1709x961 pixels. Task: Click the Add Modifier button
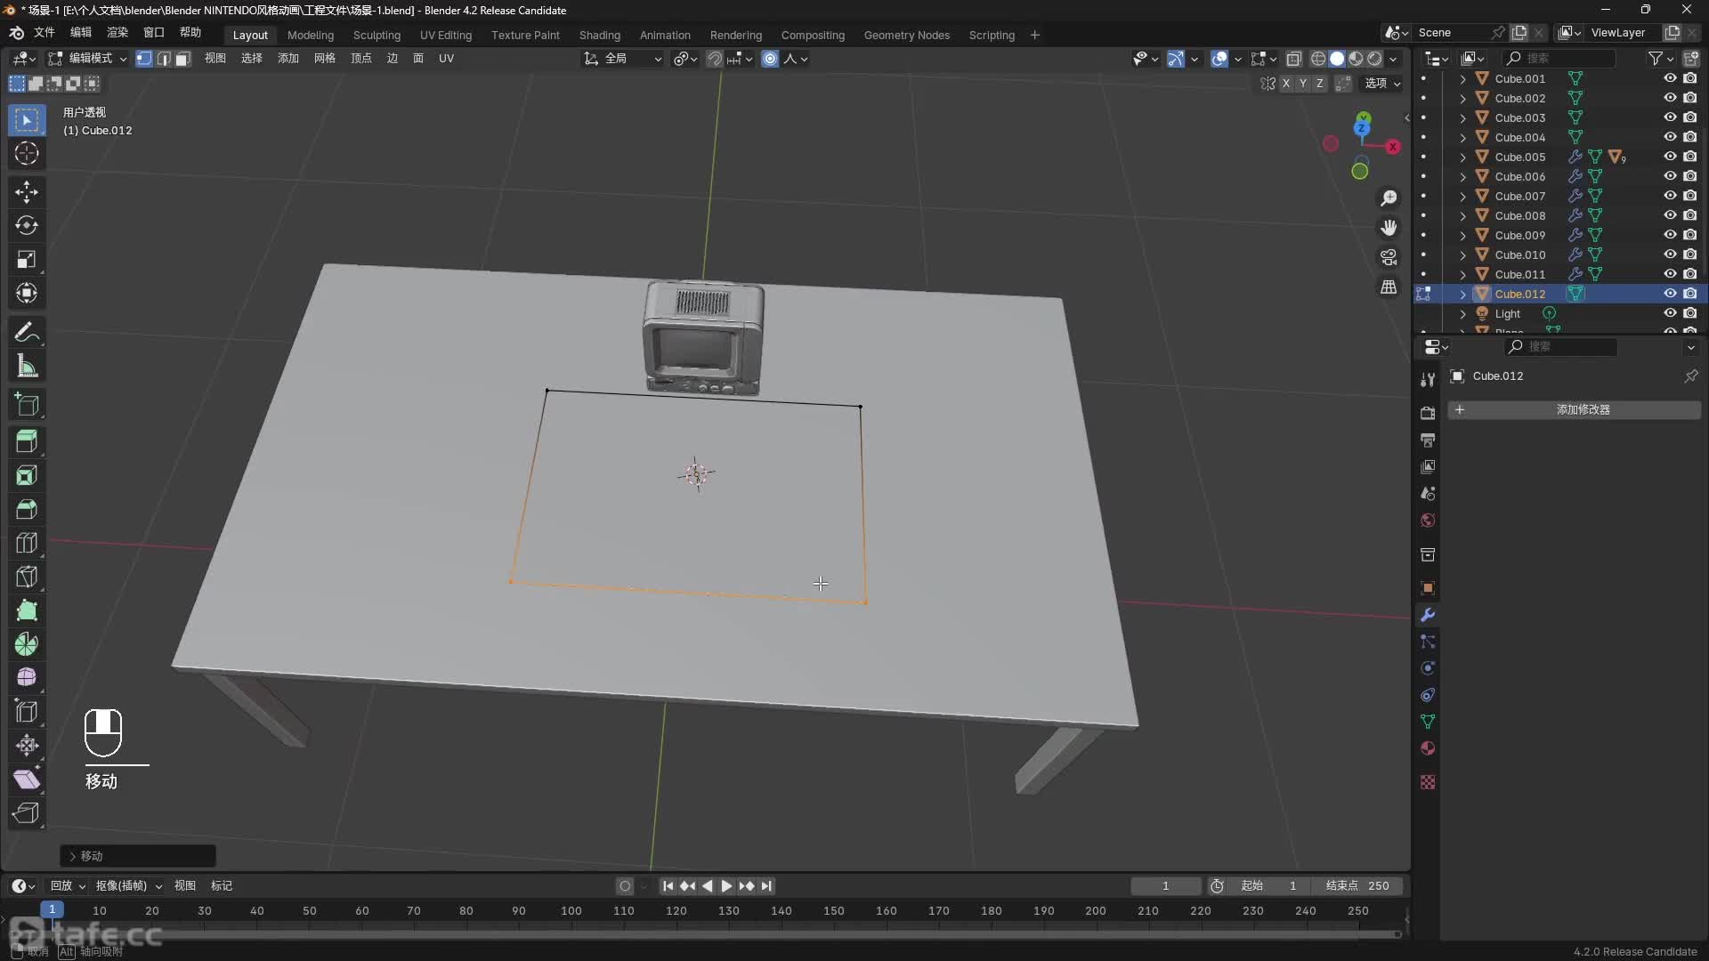[1574, 410]
